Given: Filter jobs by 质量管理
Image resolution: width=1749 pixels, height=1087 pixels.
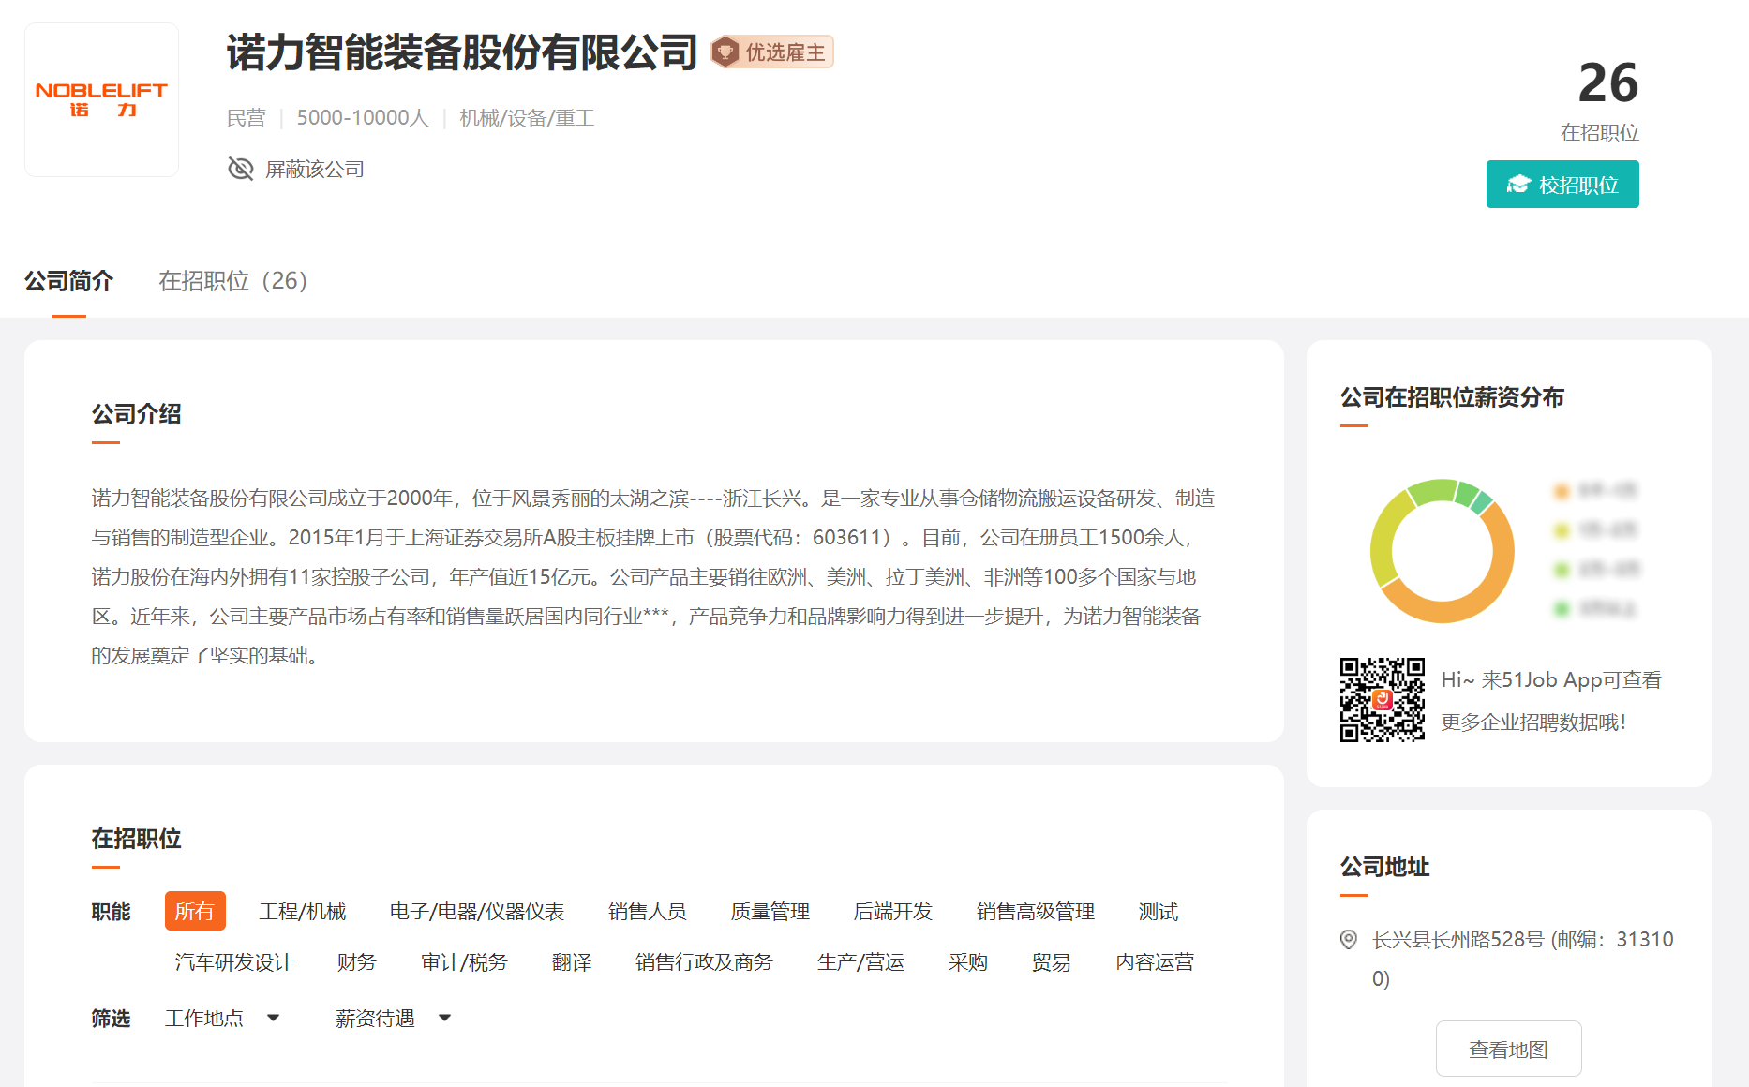Looking at the screenshot, I should click(x=770, y=911).
